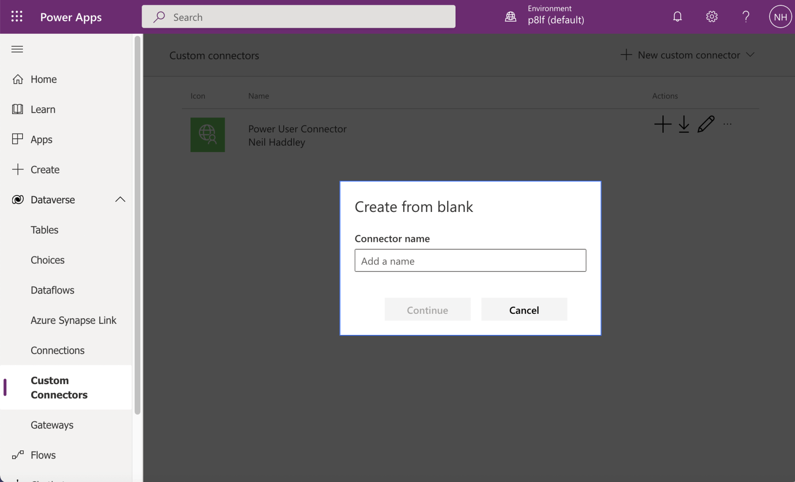Open the NH account avatar

(780, 16)
